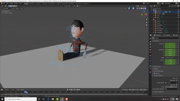This screenshot has width=180, height=101.
Task: Click the navigation gizmo Z axis
Action: point(144,11)
